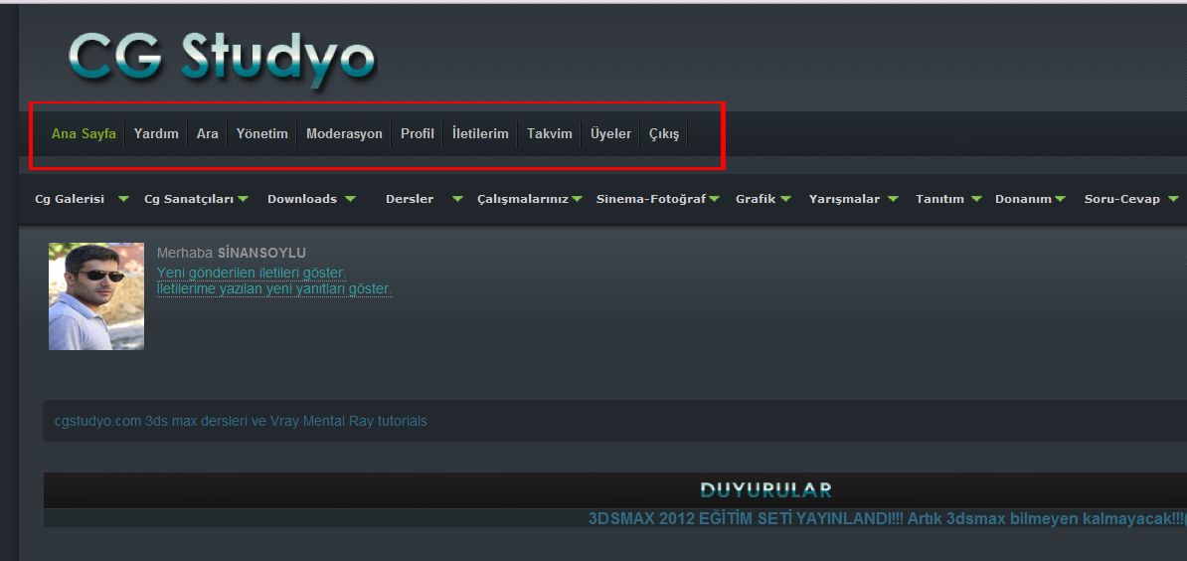The height and width of the screenshot is (561, 1187).
Task: Expand the Tanıtım dropdown arrow
Action: (x=976, y=199)
